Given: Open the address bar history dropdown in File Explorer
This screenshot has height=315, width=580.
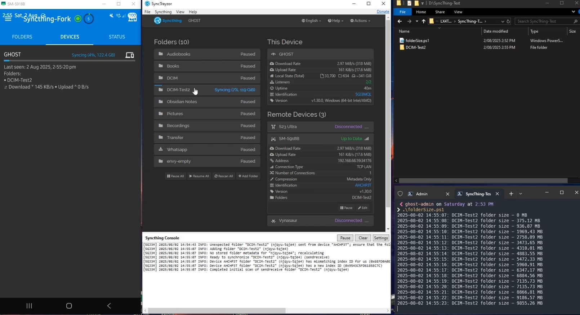Looking at the screenshot, I should 503,21.
